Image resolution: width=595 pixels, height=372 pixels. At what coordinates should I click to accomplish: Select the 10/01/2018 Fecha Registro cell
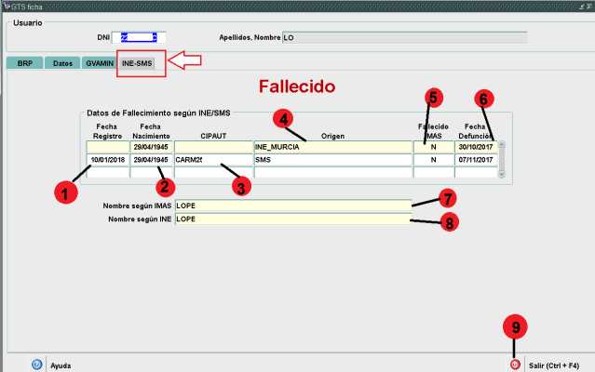coord(107,160)
